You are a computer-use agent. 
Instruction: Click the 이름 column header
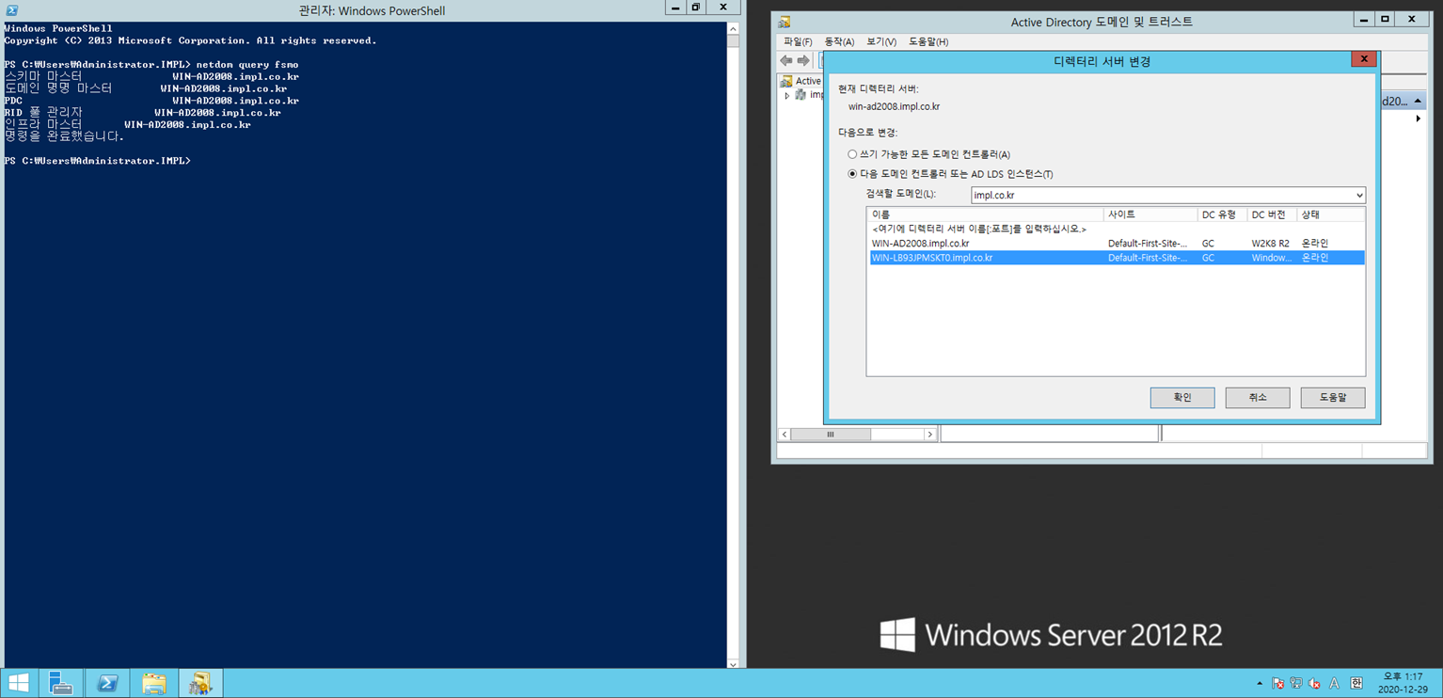pos(985,215)
